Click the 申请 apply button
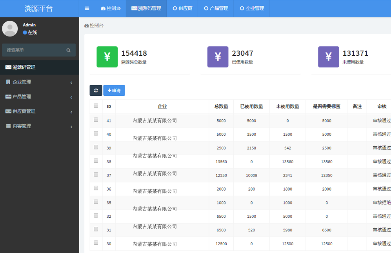 114,91
